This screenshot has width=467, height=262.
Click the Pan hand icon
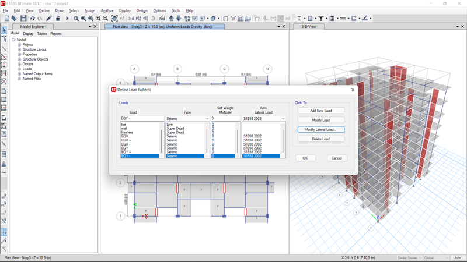coord(114,19)
